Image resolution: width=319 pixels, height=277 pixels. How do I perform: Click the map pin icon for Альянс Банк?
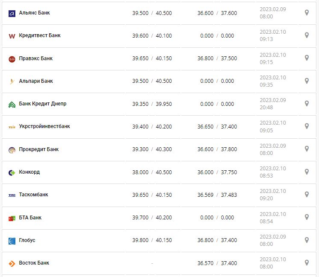click(307, 13)
